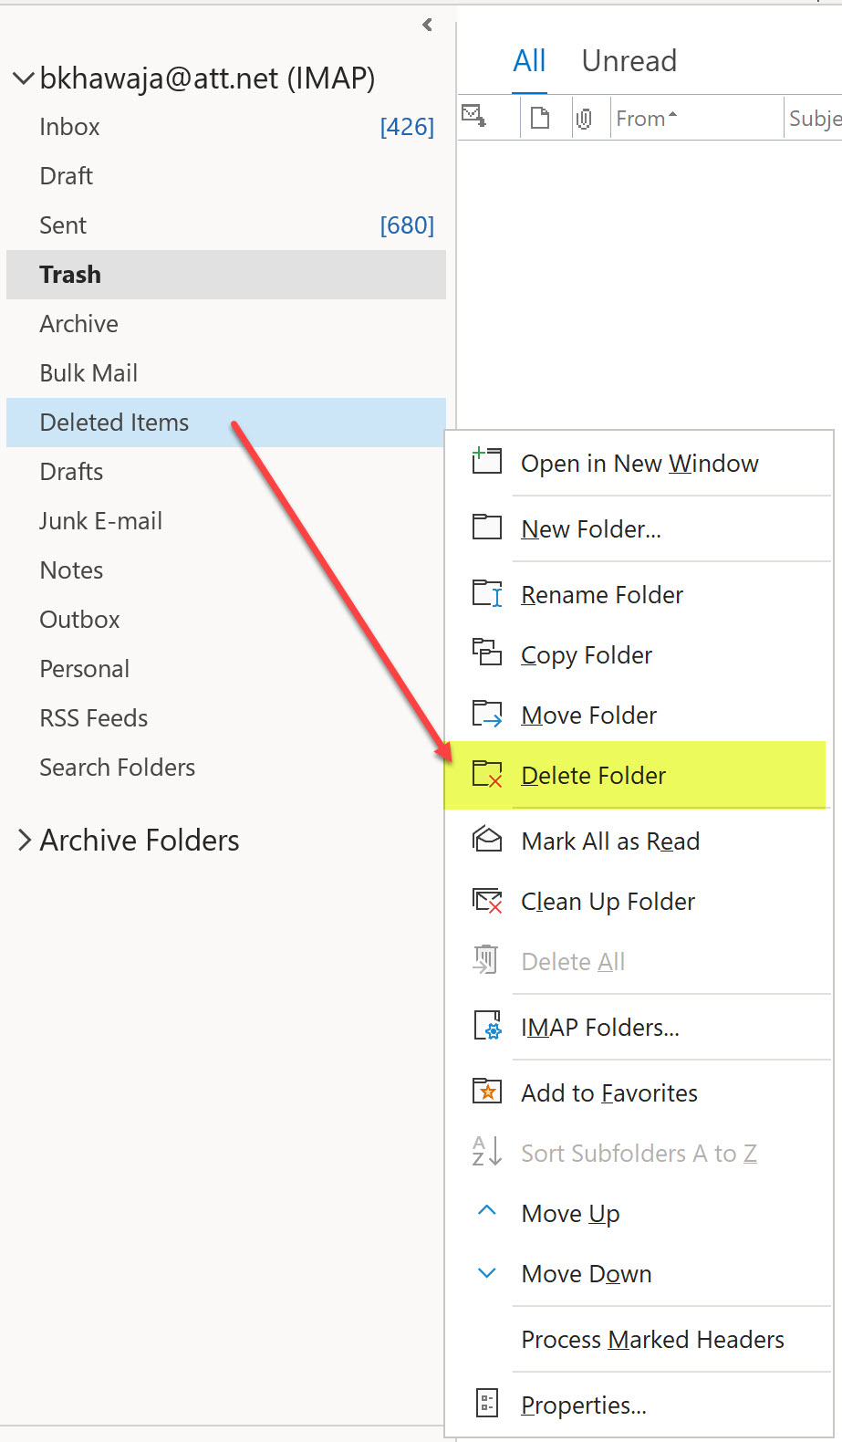This screenshot has width=842, height=1442.
Task: Select Properties from the context menu
Action: point(583,1405)
